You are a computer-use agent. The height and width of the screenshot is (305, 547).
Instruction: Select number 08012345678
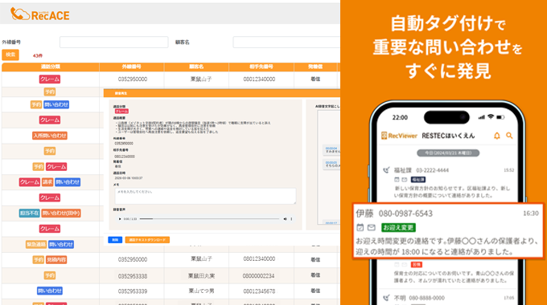[259, 291]
